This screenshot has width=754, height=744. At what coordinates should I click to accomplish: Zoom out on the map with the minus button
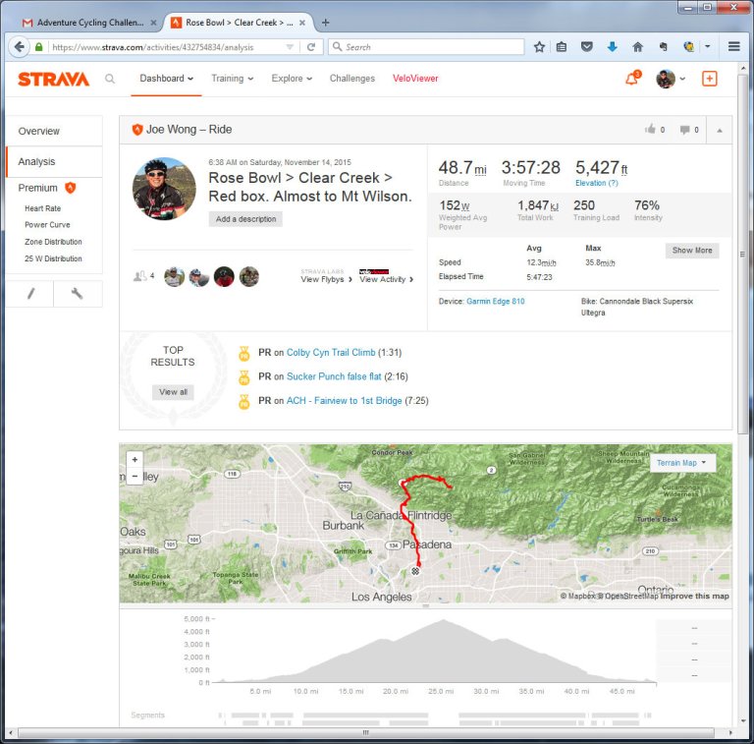click(x=135, y=476)
